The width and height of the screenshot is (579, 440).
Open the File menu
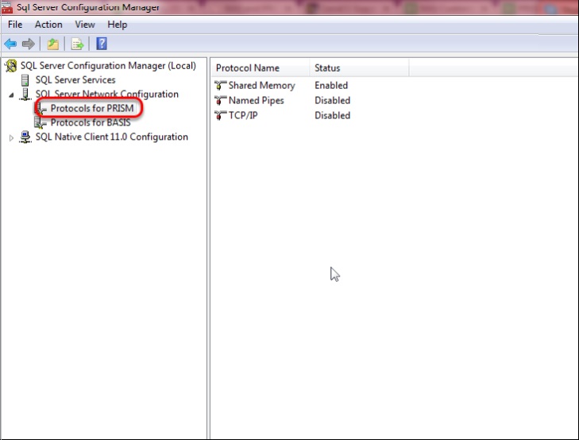click(15, 25)
